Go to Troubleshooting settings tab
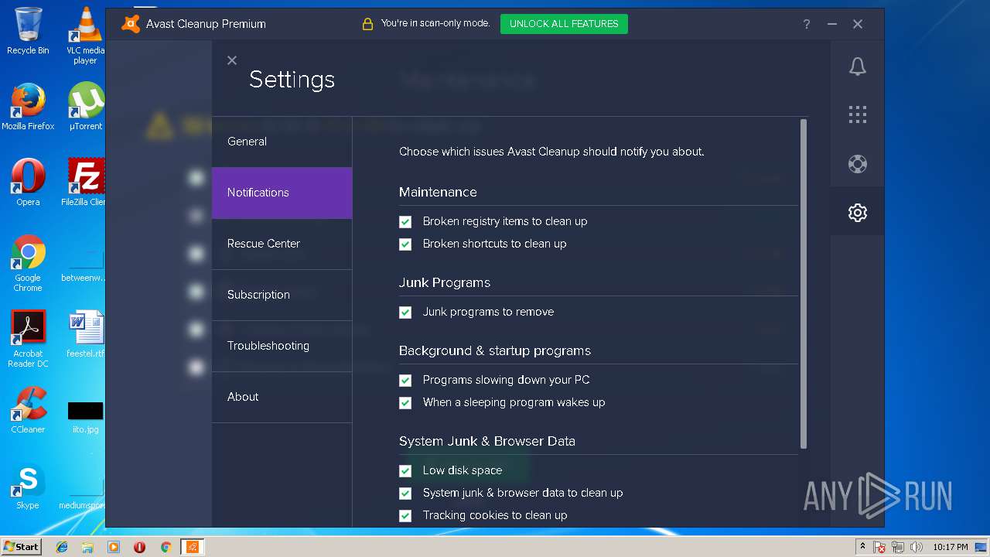This screenshot has width=990, height=557. coord(282,346)
